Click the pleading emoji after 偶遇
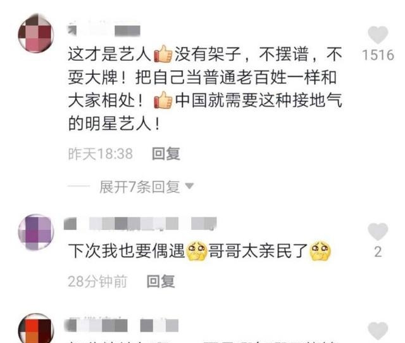This screenshot has height=343, width=405. click(x=197, y=251)
